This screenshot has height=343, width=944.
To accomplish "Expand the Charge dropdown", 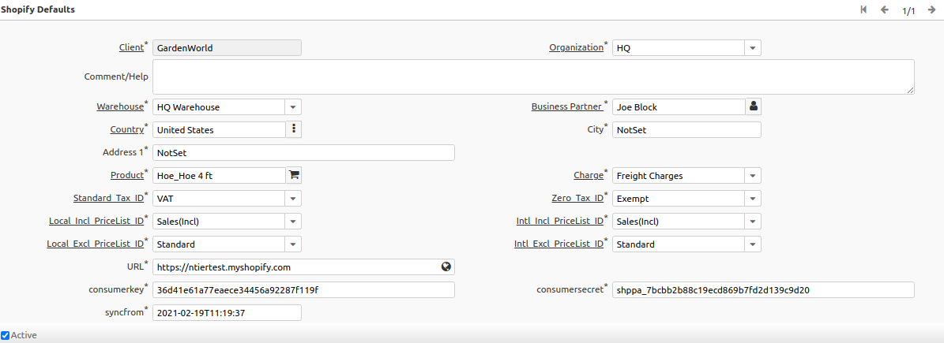I will [753, 176].
